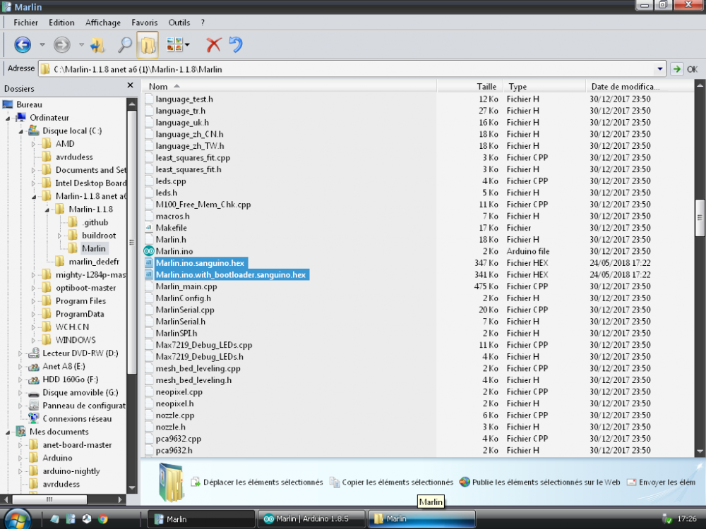Toggle the Folders pane button
The height and width of the screenshot is (529, 706).
coord(148,44)
